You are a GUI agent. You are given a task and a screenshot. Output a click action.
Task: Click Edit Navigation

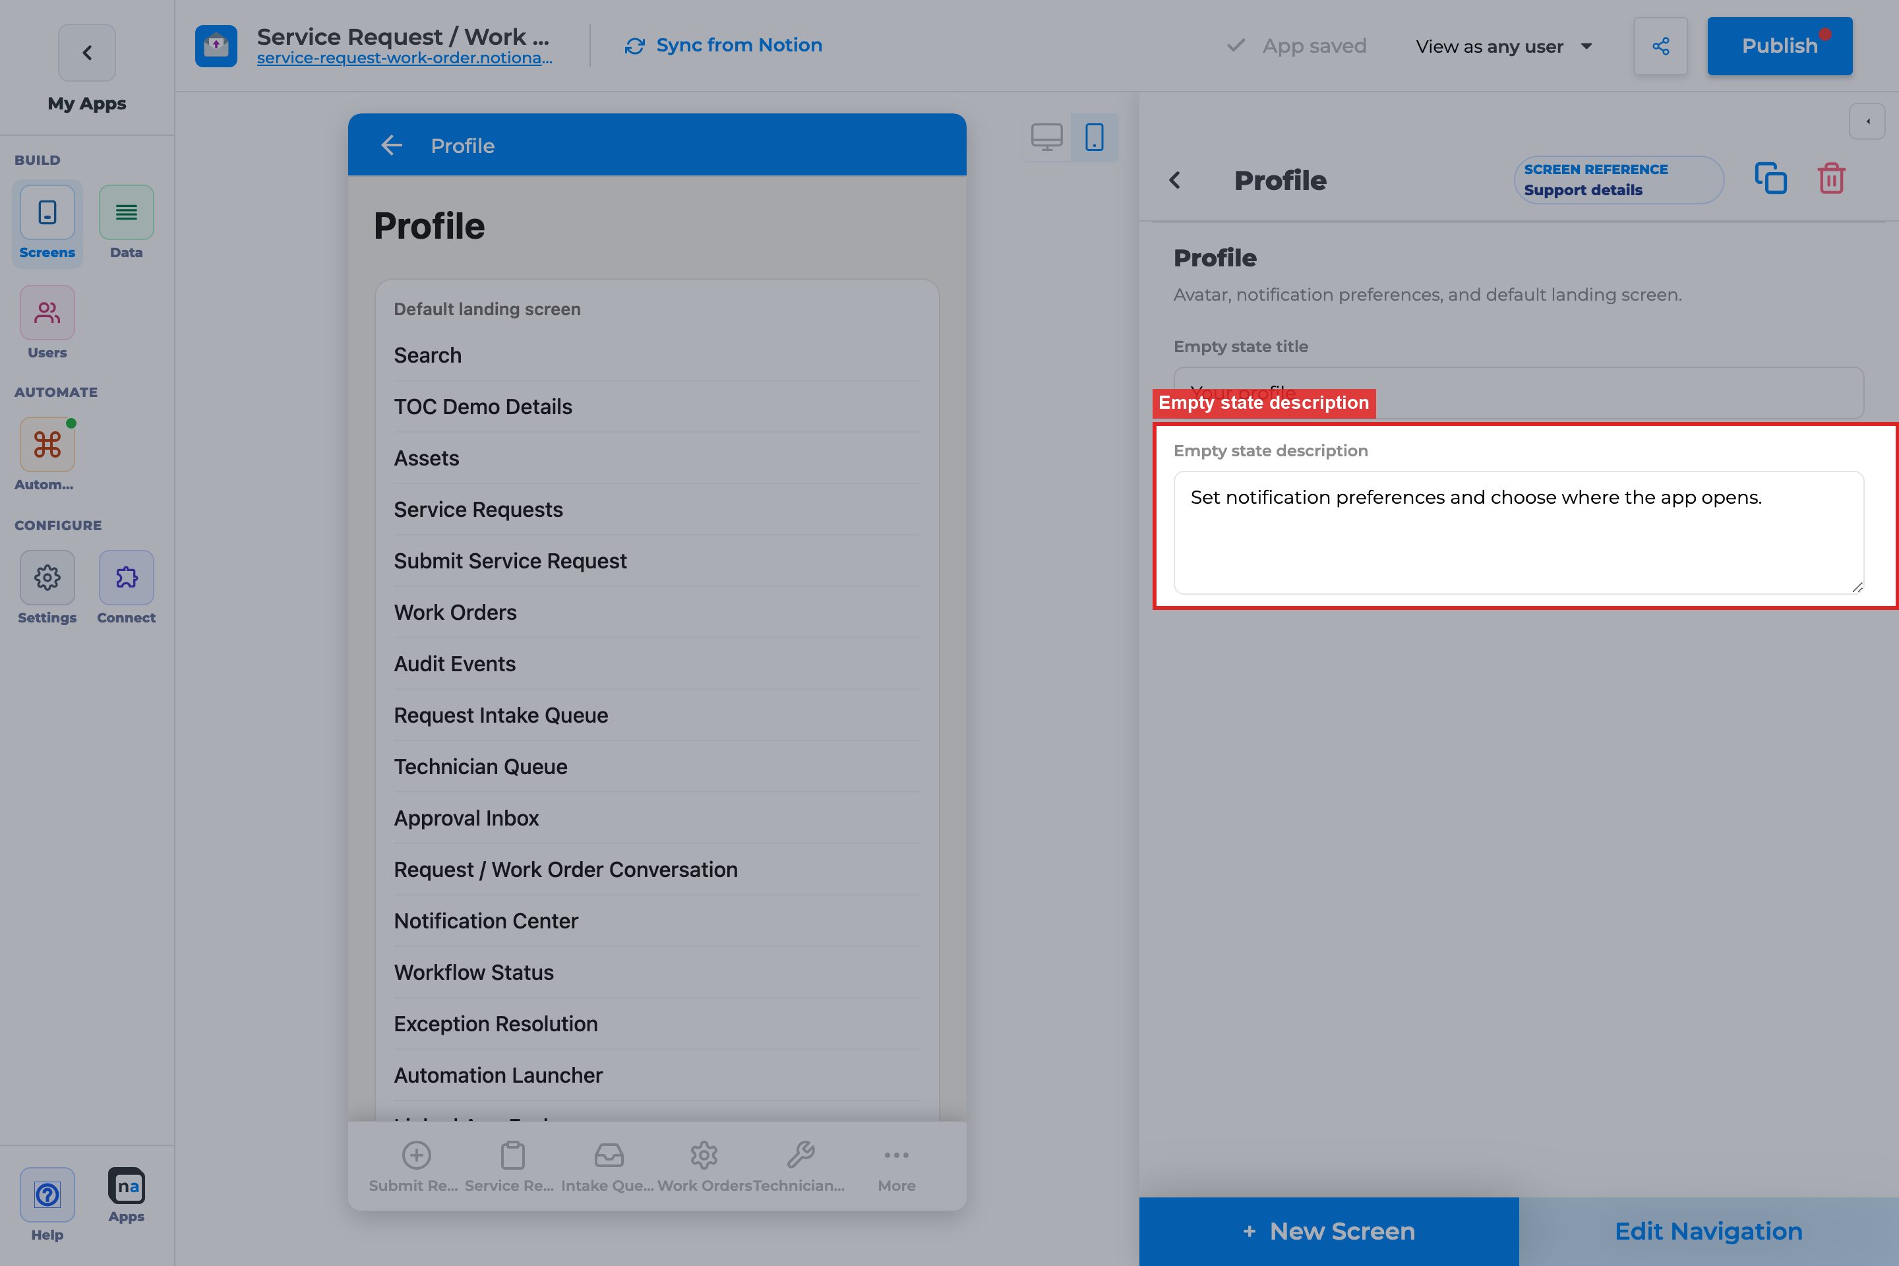pyautogui.click(x=1708, y=1230)
